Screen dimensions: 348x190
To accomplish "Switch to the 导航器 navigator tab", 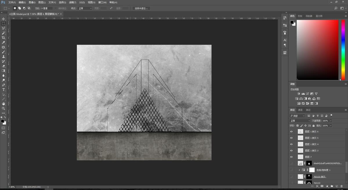I will pos(309,16).
